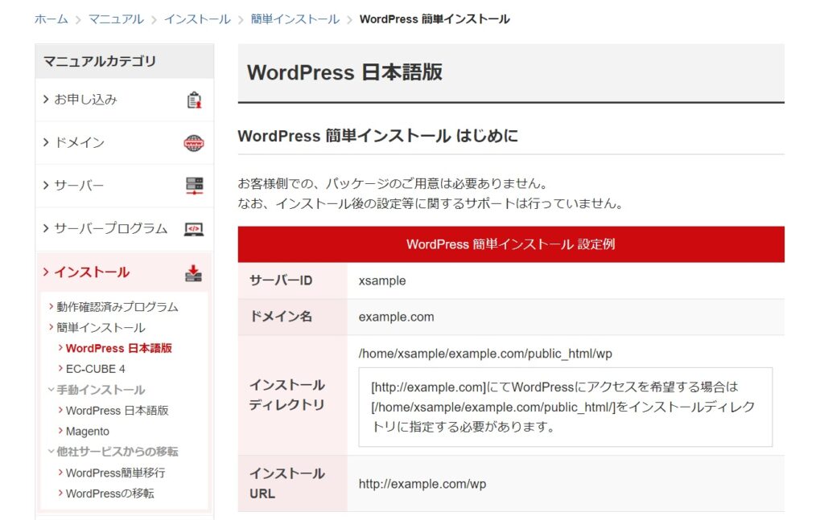Click the xsample value
Viewport: 824px width, 520px height.
[x=382, y=280]
